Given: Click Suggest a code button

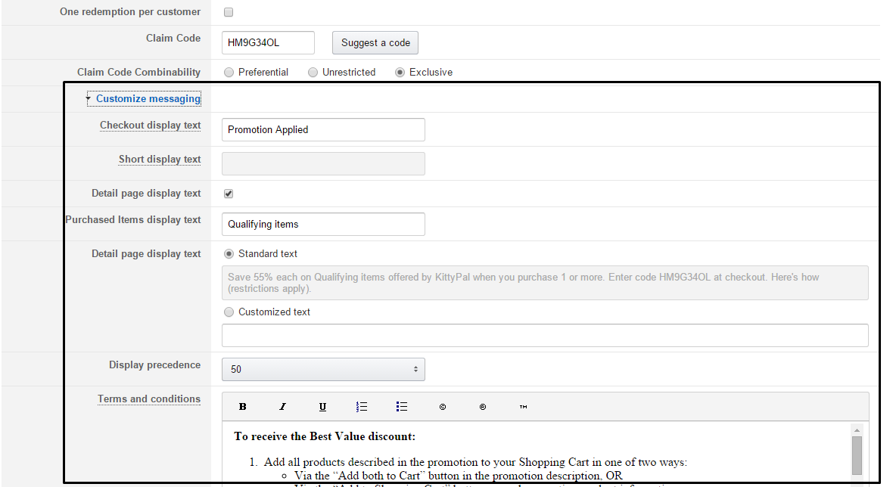Looking at the screenshot, I should point(375,42).
